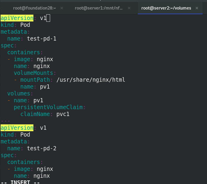Place cursor on 'test-pd-1' pod name
This screenshot has width=207, height=184.
42,39
